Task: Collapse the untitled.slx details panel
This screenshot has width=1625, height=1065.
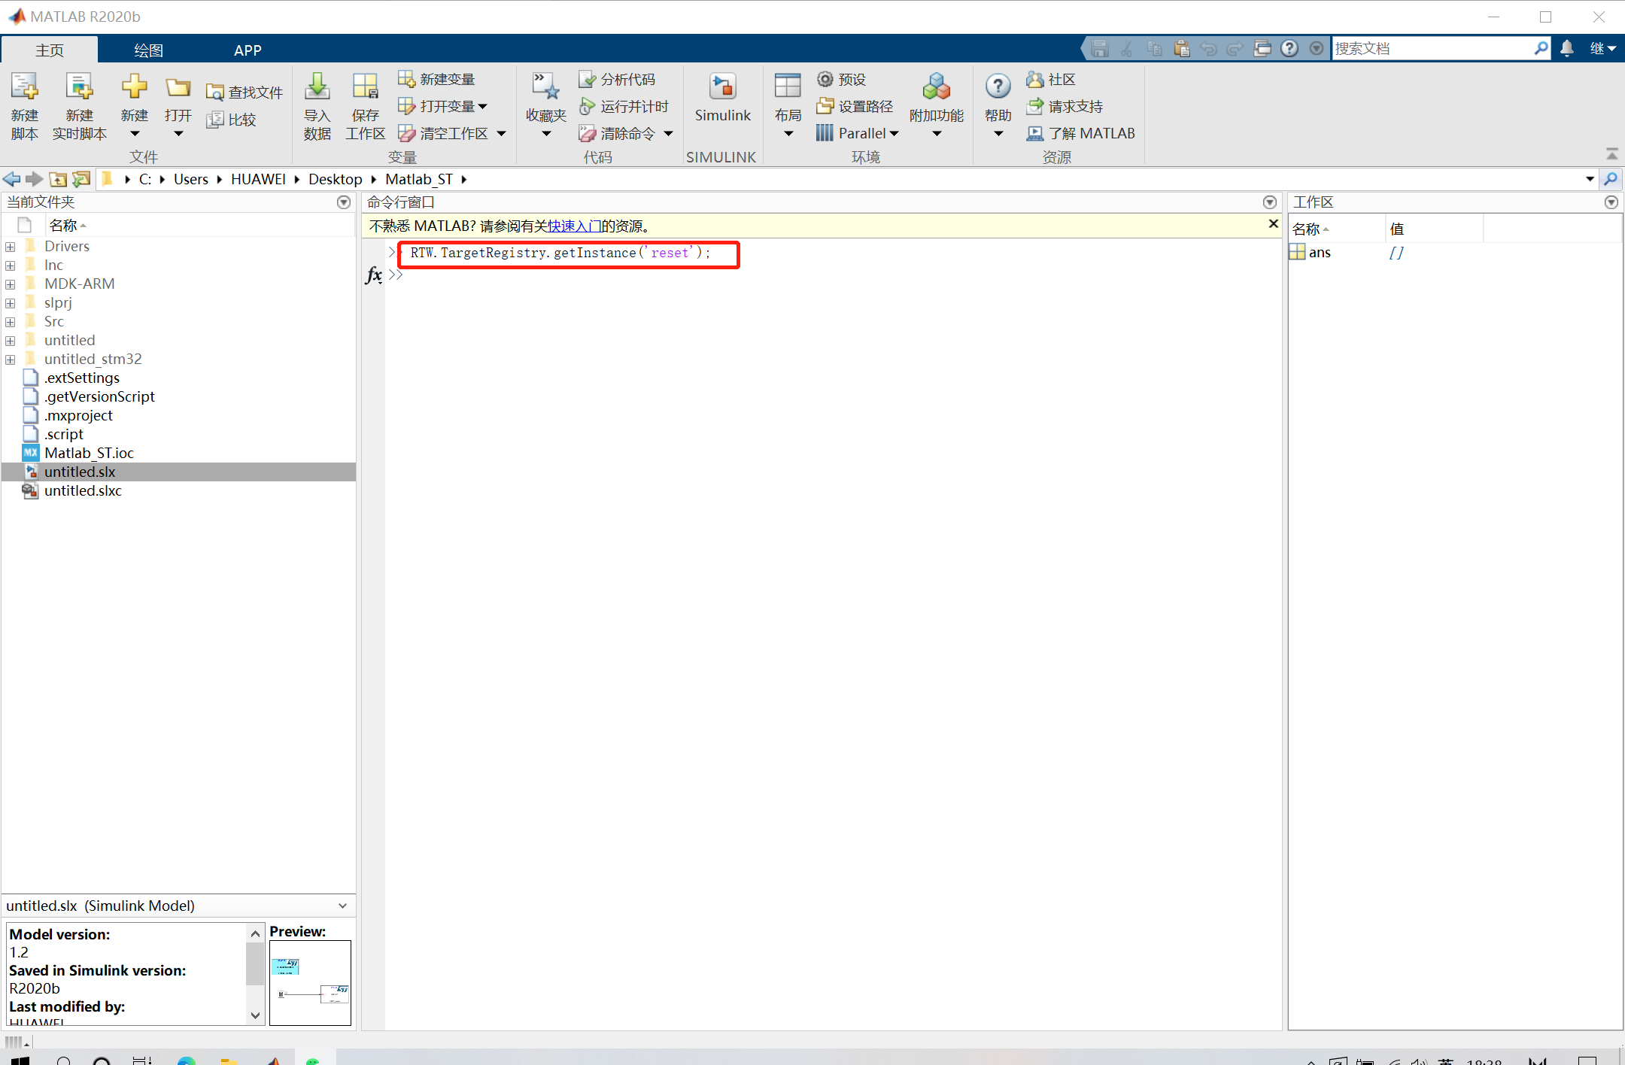Action: [x=342, y=906]
